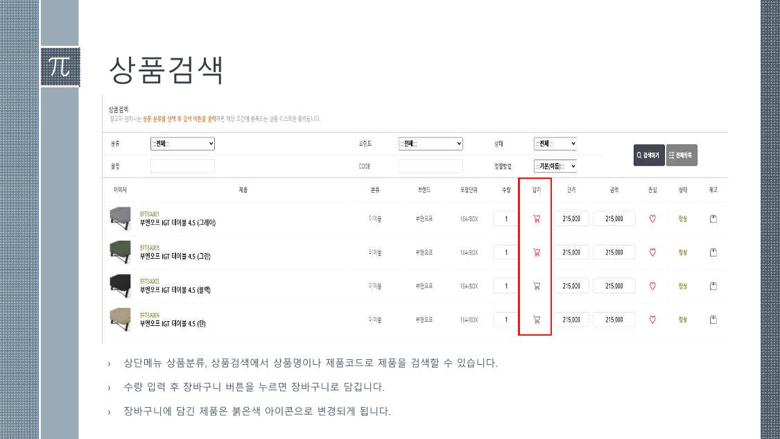The height and width of the screenshot is (439, 780).
Task: Open the 분류 category dropdown
Action: click(182, 144)
